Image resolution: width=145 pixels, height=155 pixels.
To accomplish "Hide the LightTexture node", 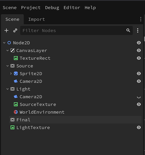I will 139,127.
